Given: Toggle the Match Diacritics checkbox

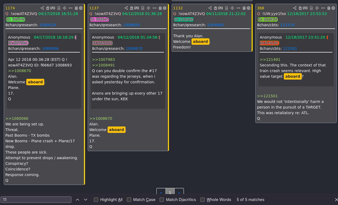Looking at the screenshot, I should tap(162, 200).
